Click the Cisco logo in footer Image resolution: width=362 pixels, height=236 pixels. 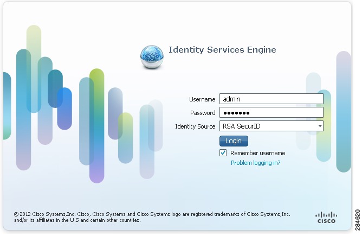click(x=326, y=218)
